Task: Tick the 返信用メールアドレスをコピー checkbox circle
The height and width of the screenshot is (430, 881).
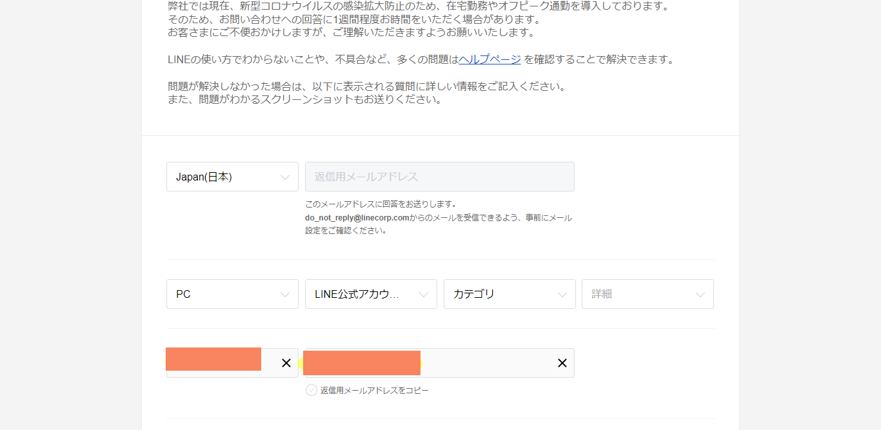Action: click(312, 390)
